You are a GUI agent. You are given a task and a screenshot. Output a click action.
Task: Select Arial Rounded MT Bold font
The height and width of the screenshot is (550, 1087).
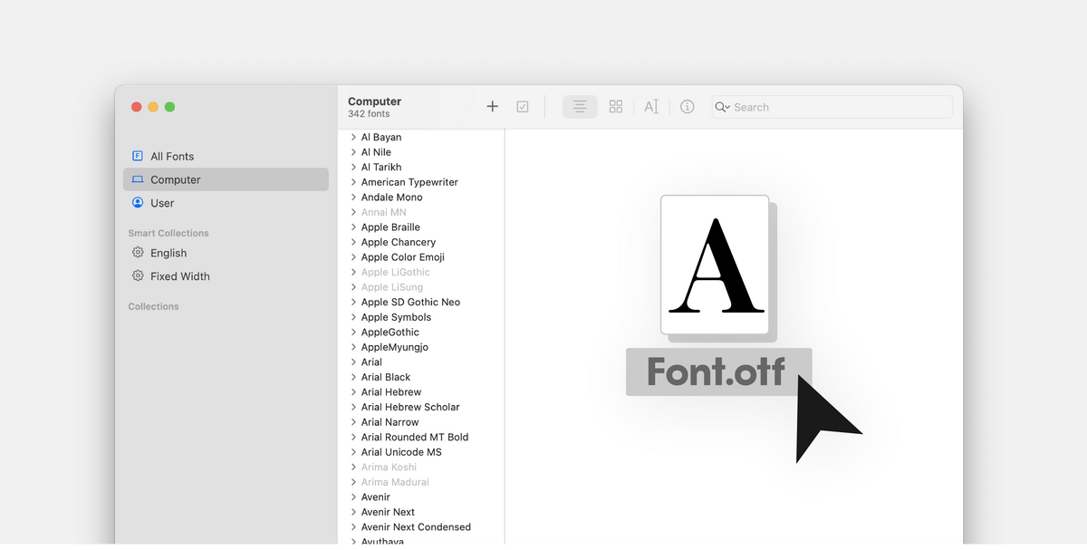click(x=415, y=437)
